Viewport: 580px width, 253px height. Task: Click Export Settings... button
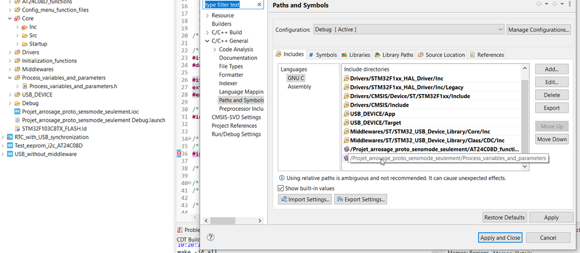pyautogui.click(x=361, y=200)
